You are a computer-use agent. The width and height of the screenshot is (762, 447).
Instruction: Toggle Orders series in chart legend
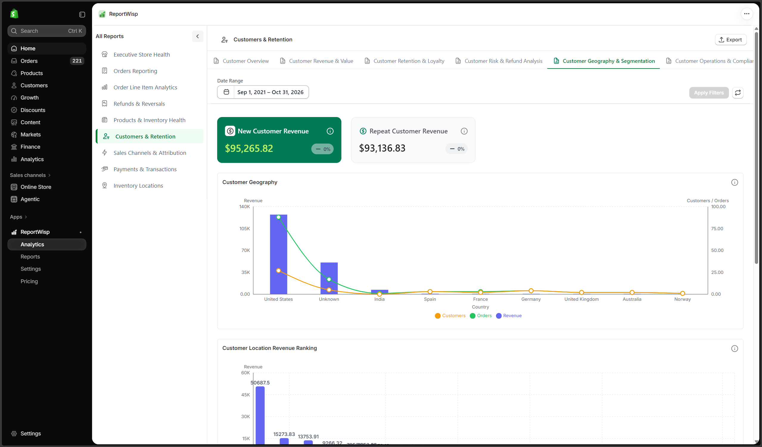[480, 316]
